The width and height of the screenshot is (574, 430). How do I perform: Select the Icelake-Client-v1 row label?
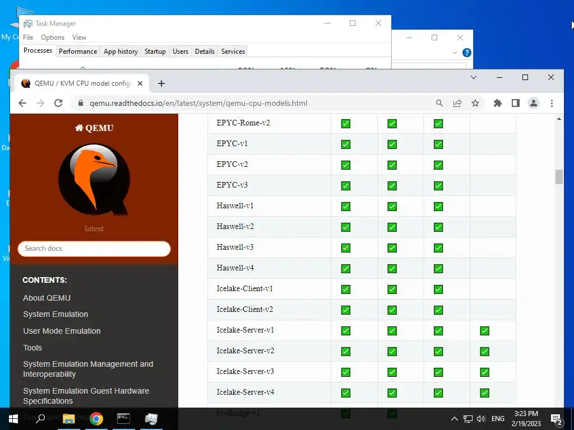pyautogui.click(x=244, y=288)
